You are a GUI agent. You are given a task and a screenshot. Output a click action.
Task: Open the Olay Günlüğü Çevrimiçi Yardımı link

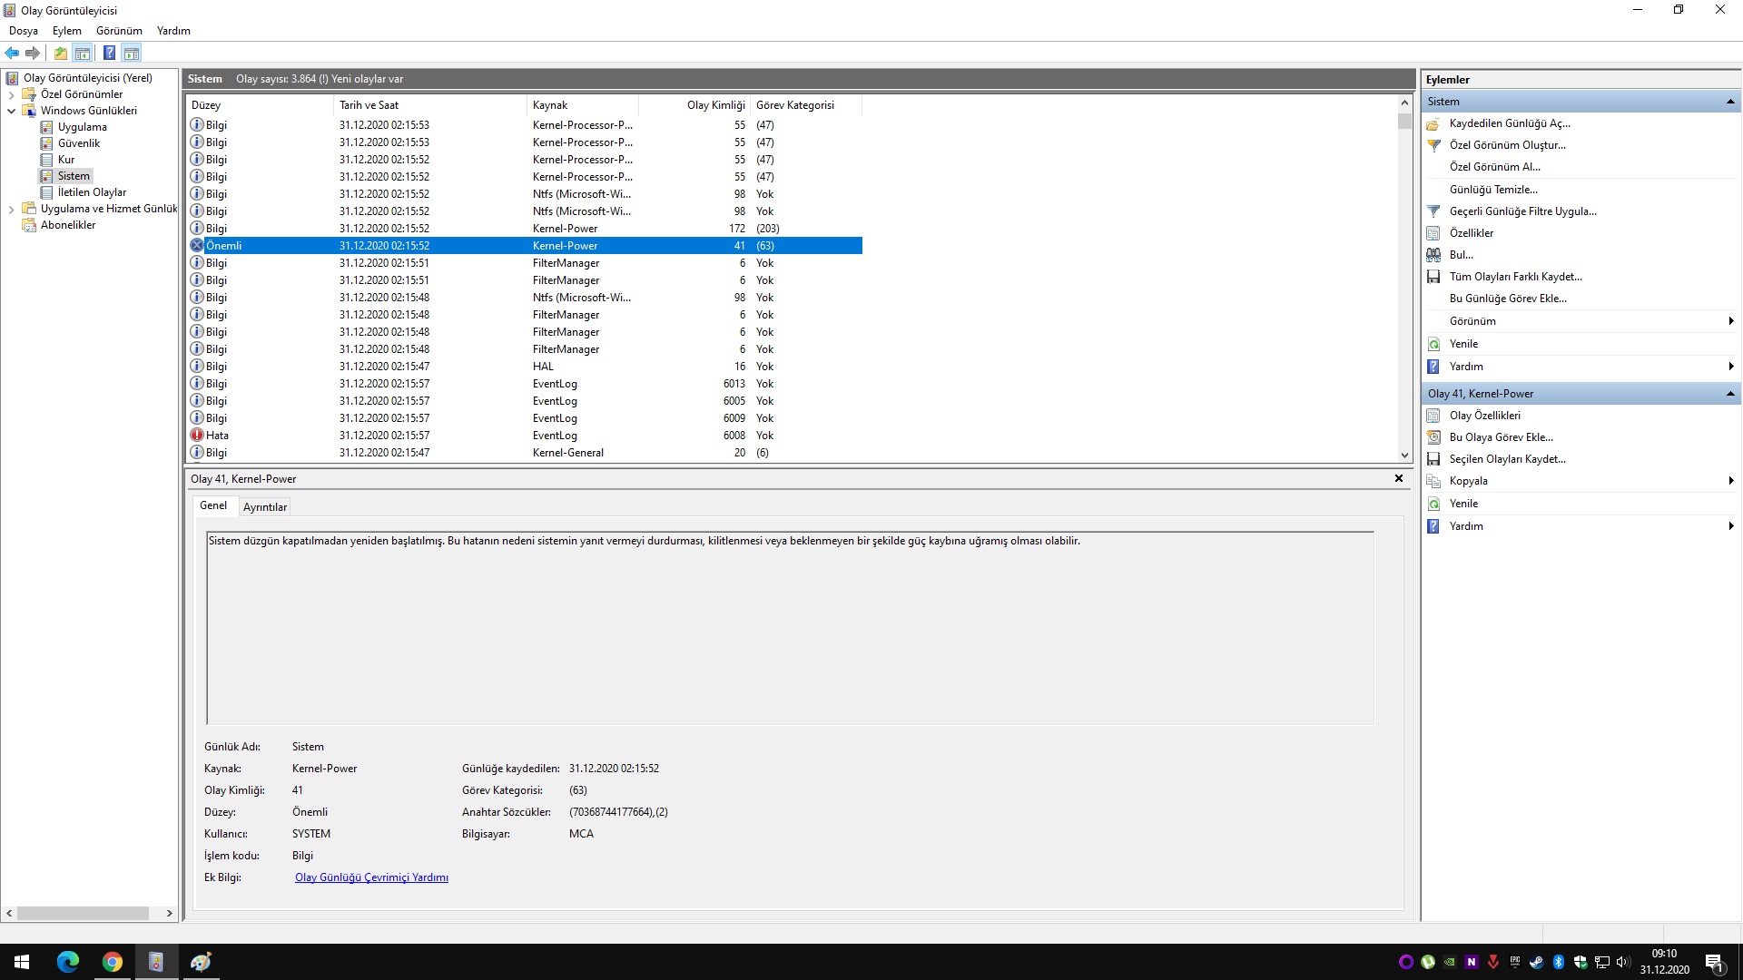click(x=371, y=877)
